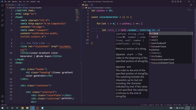Viewport: 196px width, 110px height.
Task: Open the Windows Start menu
Action: (2, 108)
